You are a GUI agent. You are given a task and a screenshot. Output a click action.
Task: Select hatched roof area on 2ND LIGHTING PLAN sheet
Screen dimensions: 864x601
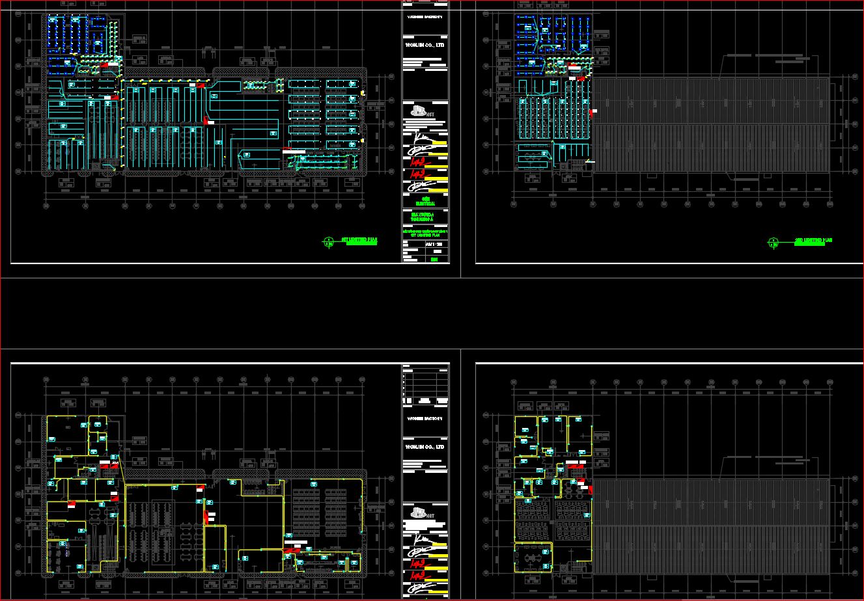[x=712, y=125]
